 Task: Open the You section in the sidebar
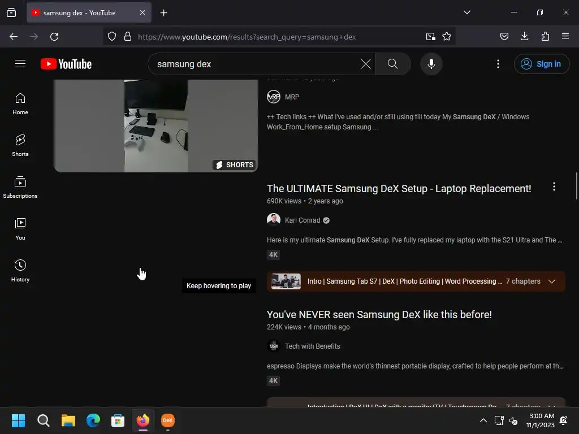[20, 229]
